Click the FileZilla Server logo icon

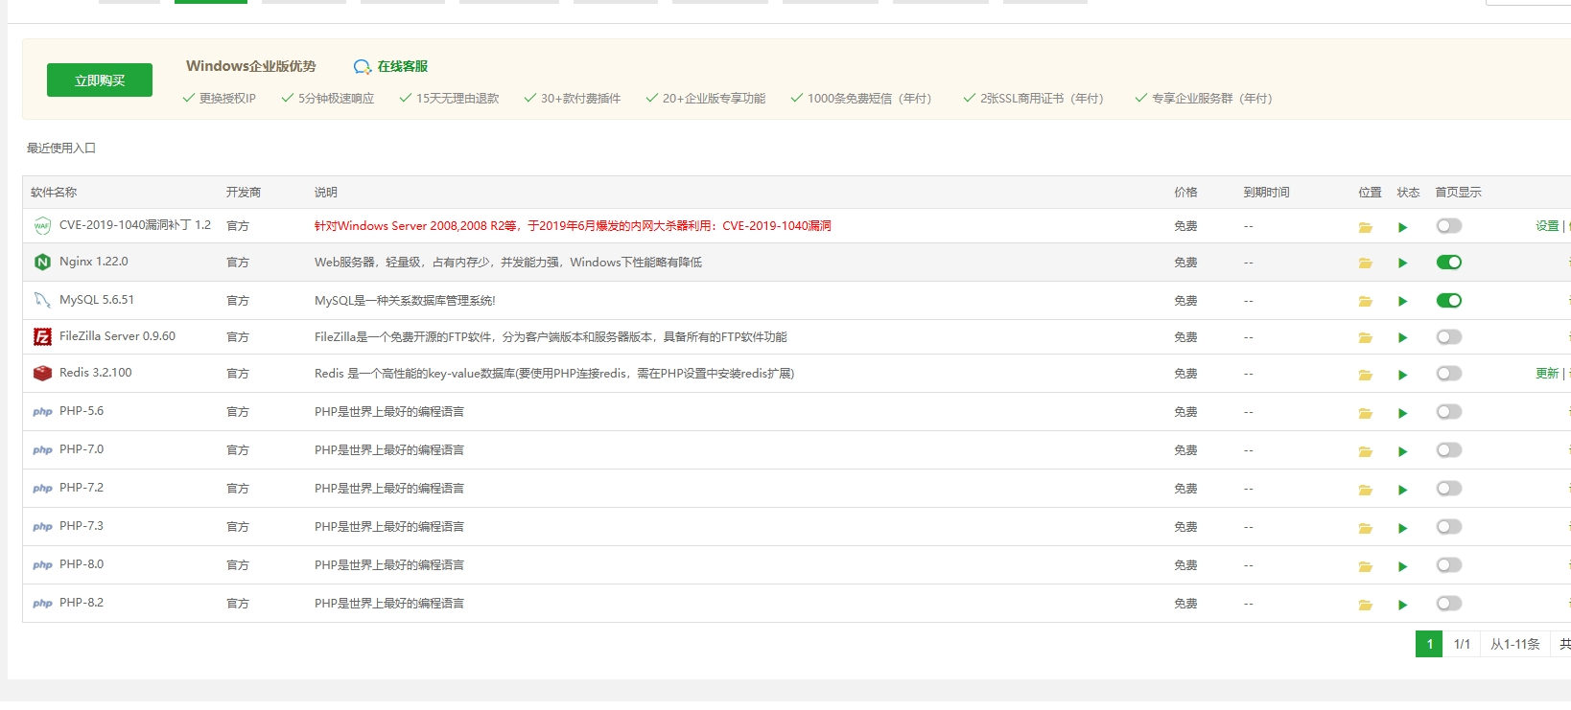pos(42,336)
